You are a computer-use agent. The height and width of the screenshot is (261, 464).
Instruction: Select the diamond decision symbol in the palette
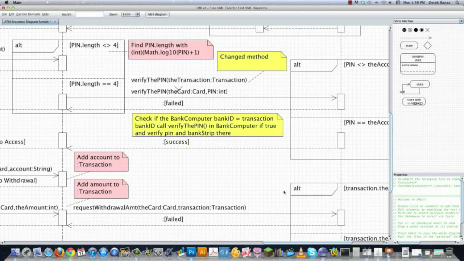click(427, 46)
